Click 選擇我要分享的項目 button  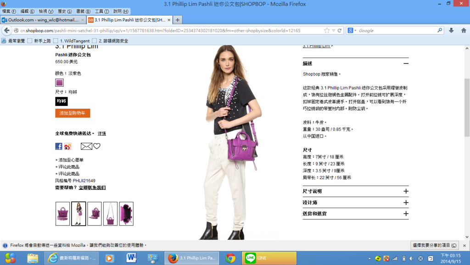coord(434,245)
